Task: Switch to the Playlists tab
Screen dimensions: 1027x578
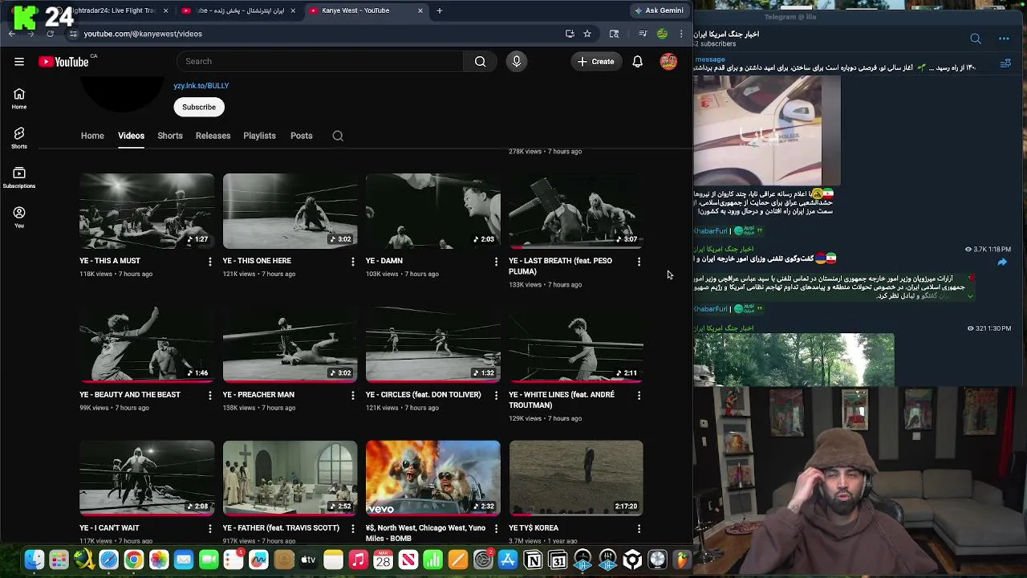Action: click(259, 136)
